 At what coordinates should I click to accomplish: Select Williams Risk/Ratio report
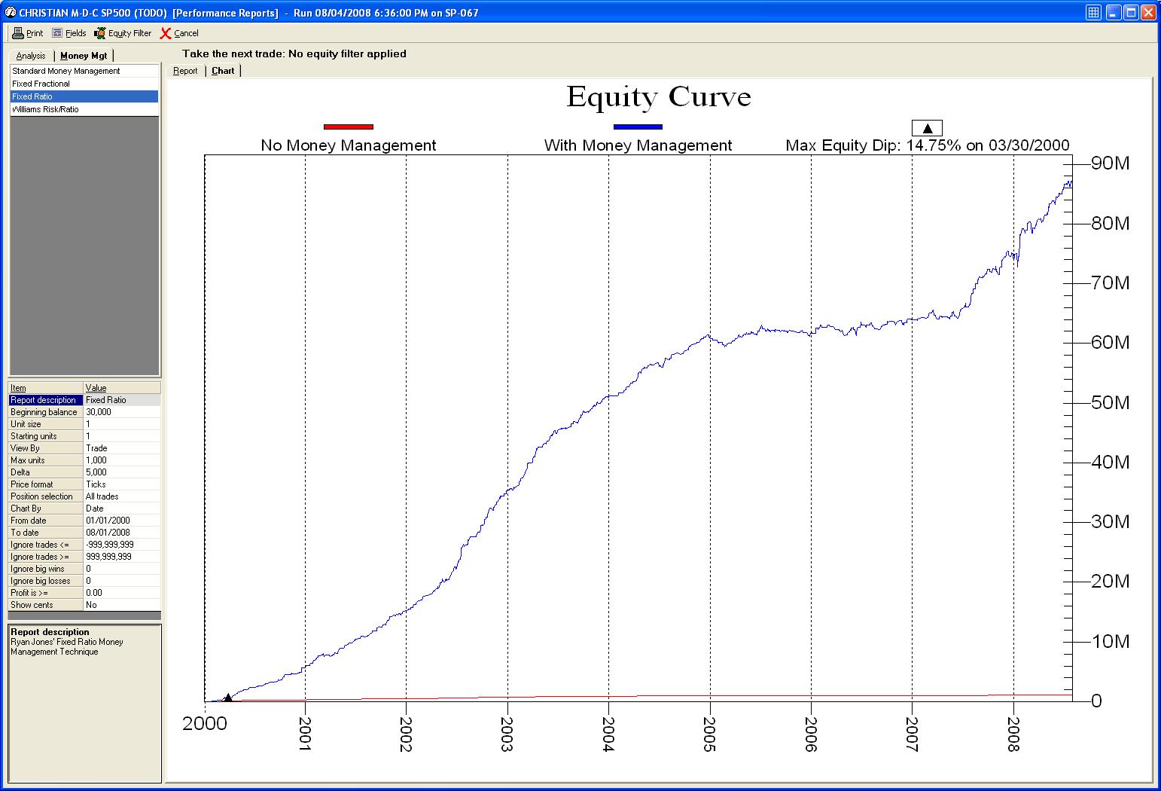point(84,109)
